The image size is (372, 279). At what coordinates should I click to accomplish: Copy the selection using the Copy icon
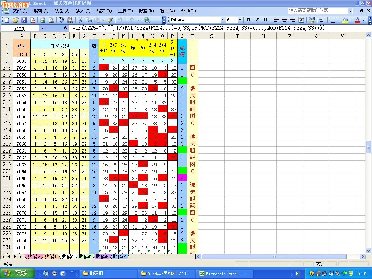point(89,20)
